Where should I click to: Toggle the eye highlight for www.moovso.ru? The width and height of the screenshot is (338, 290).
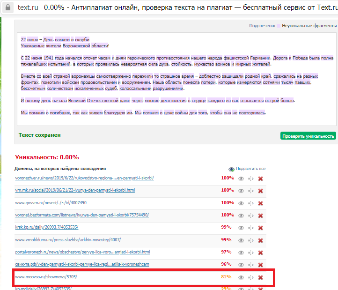tap(241, 277)
